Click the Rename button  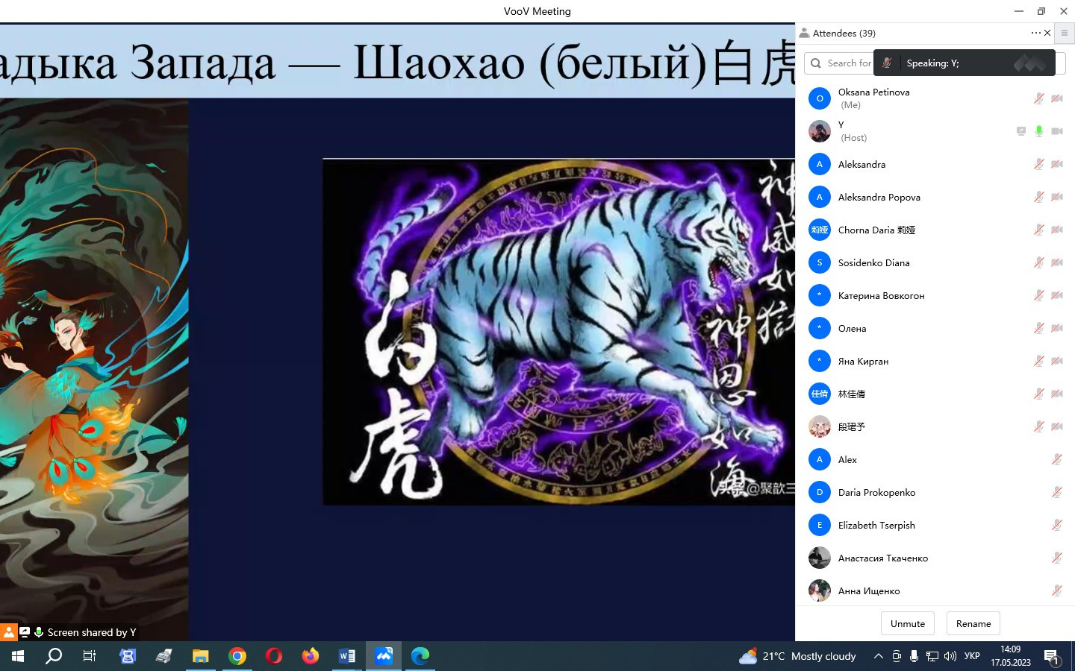(x=973, y=623)
